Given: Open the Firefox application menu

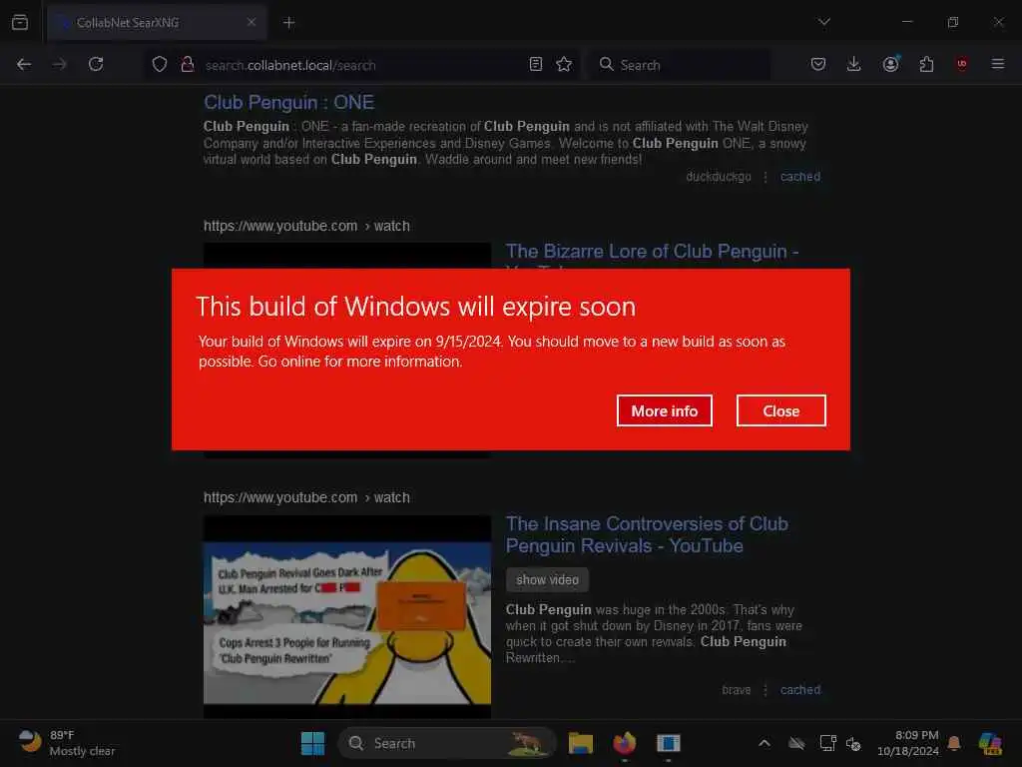Looking at the screenshot, I should (998, 64).
